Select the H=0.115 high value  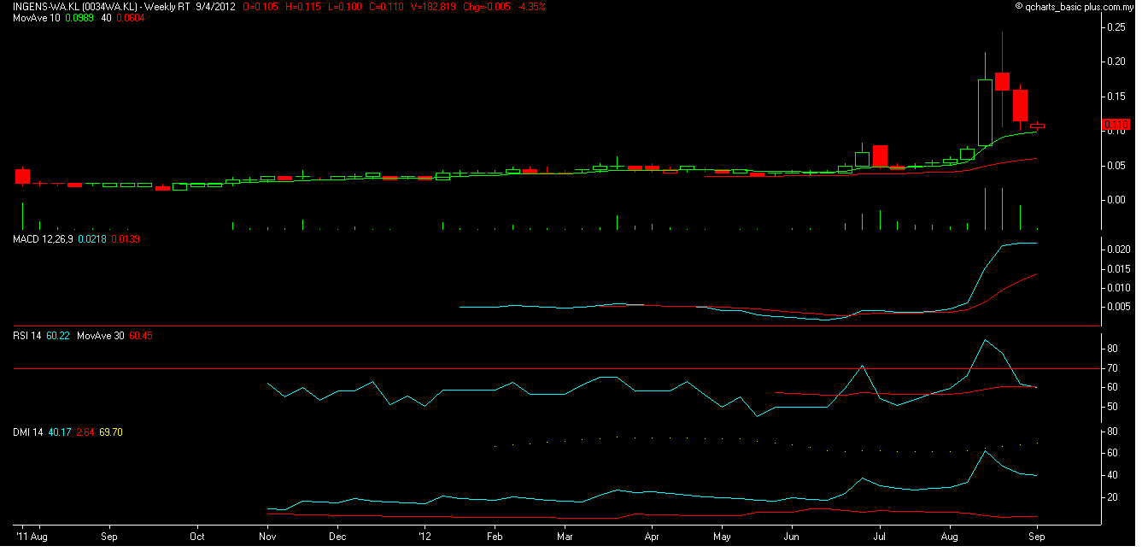305,6
